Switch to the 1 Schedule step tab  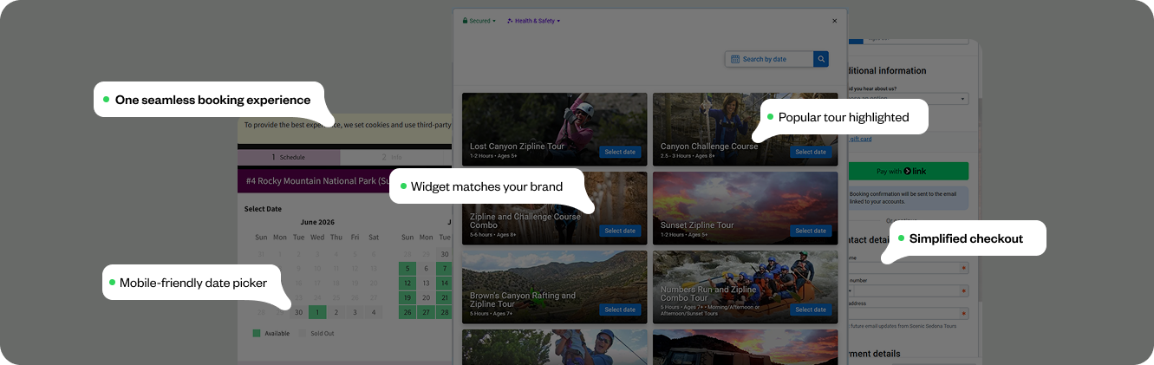[x=289, y=157]
